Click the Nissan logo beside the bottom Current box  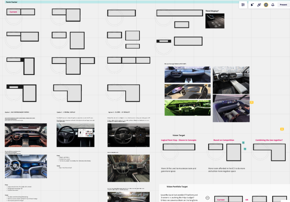(x=207, y=198)
